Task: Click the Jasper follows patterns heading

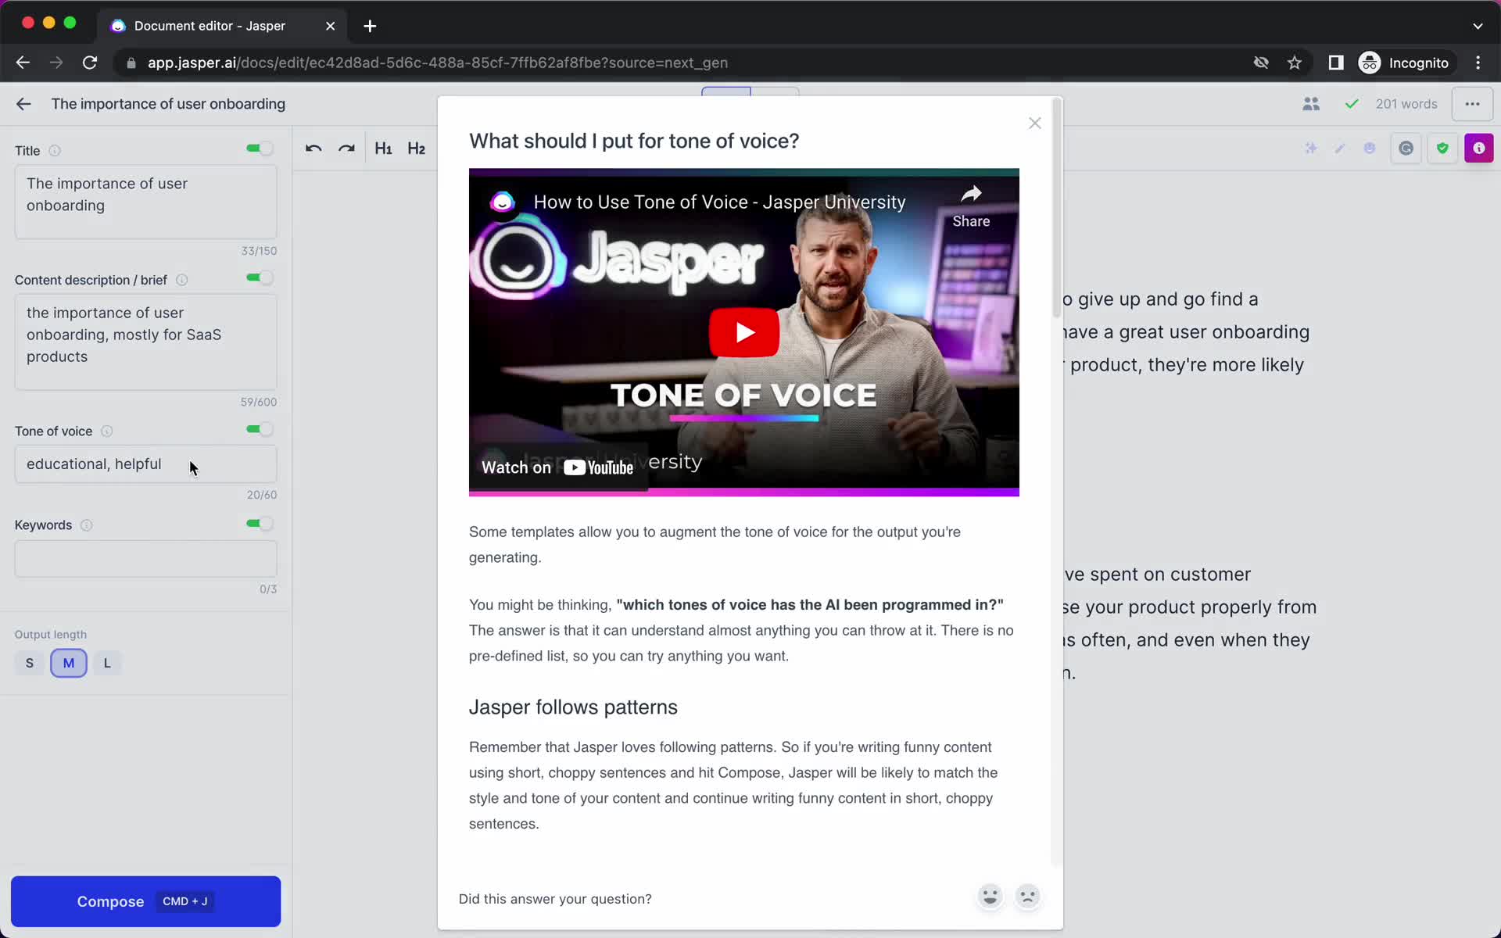Action: [573, 707]
